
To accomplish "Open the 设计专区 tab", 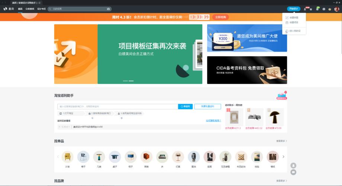I will click(x=41, y=9).
